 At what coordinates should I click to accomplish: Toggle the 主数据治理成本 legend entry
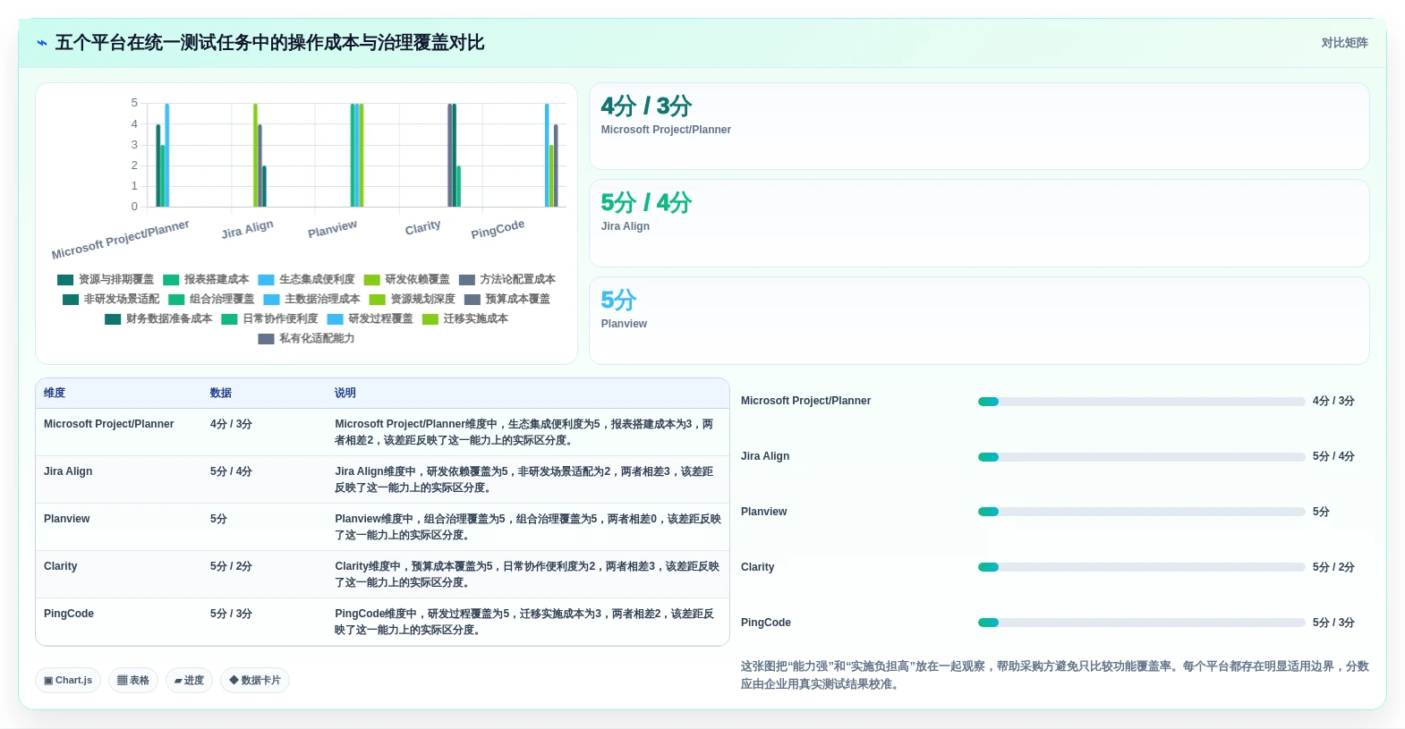[x=311, y=300]
